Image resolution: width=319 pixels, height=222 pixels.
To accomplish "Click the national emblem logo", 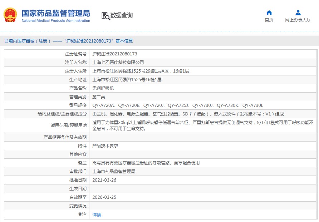I will click(10, 15).
